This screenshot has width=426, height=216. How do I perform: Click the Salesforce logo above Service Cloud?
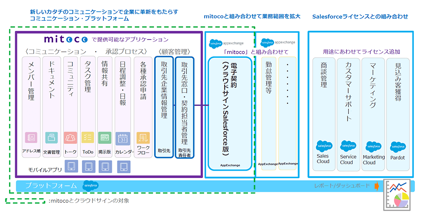(348, 146)
